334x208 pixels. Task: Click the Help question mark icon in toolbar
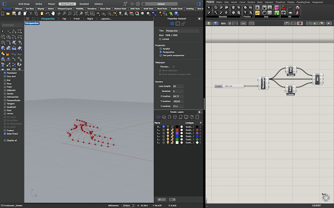pos(176,14)
